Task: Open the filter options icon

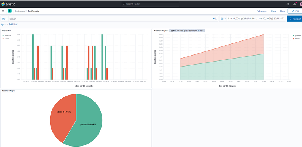Action: pyautogui.click(x=2, y=24)
